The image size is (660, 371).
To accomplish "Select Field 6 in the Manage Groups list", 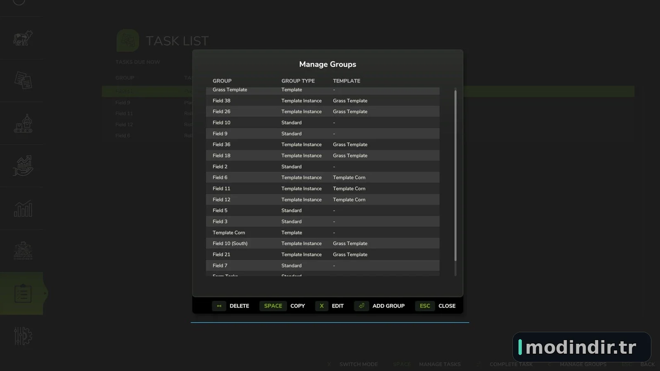I will [323, 178].
